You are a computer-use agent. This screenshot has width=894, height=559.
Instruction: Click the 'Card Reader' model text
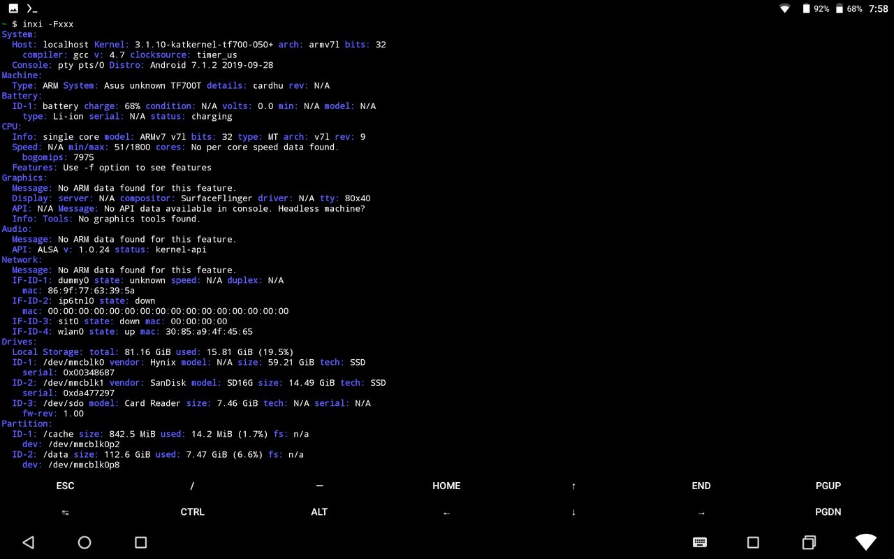pyautogui.click(x=152, y=403)
